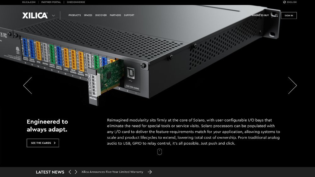
Task: Click the Sign In button
Action: [289, 15]
